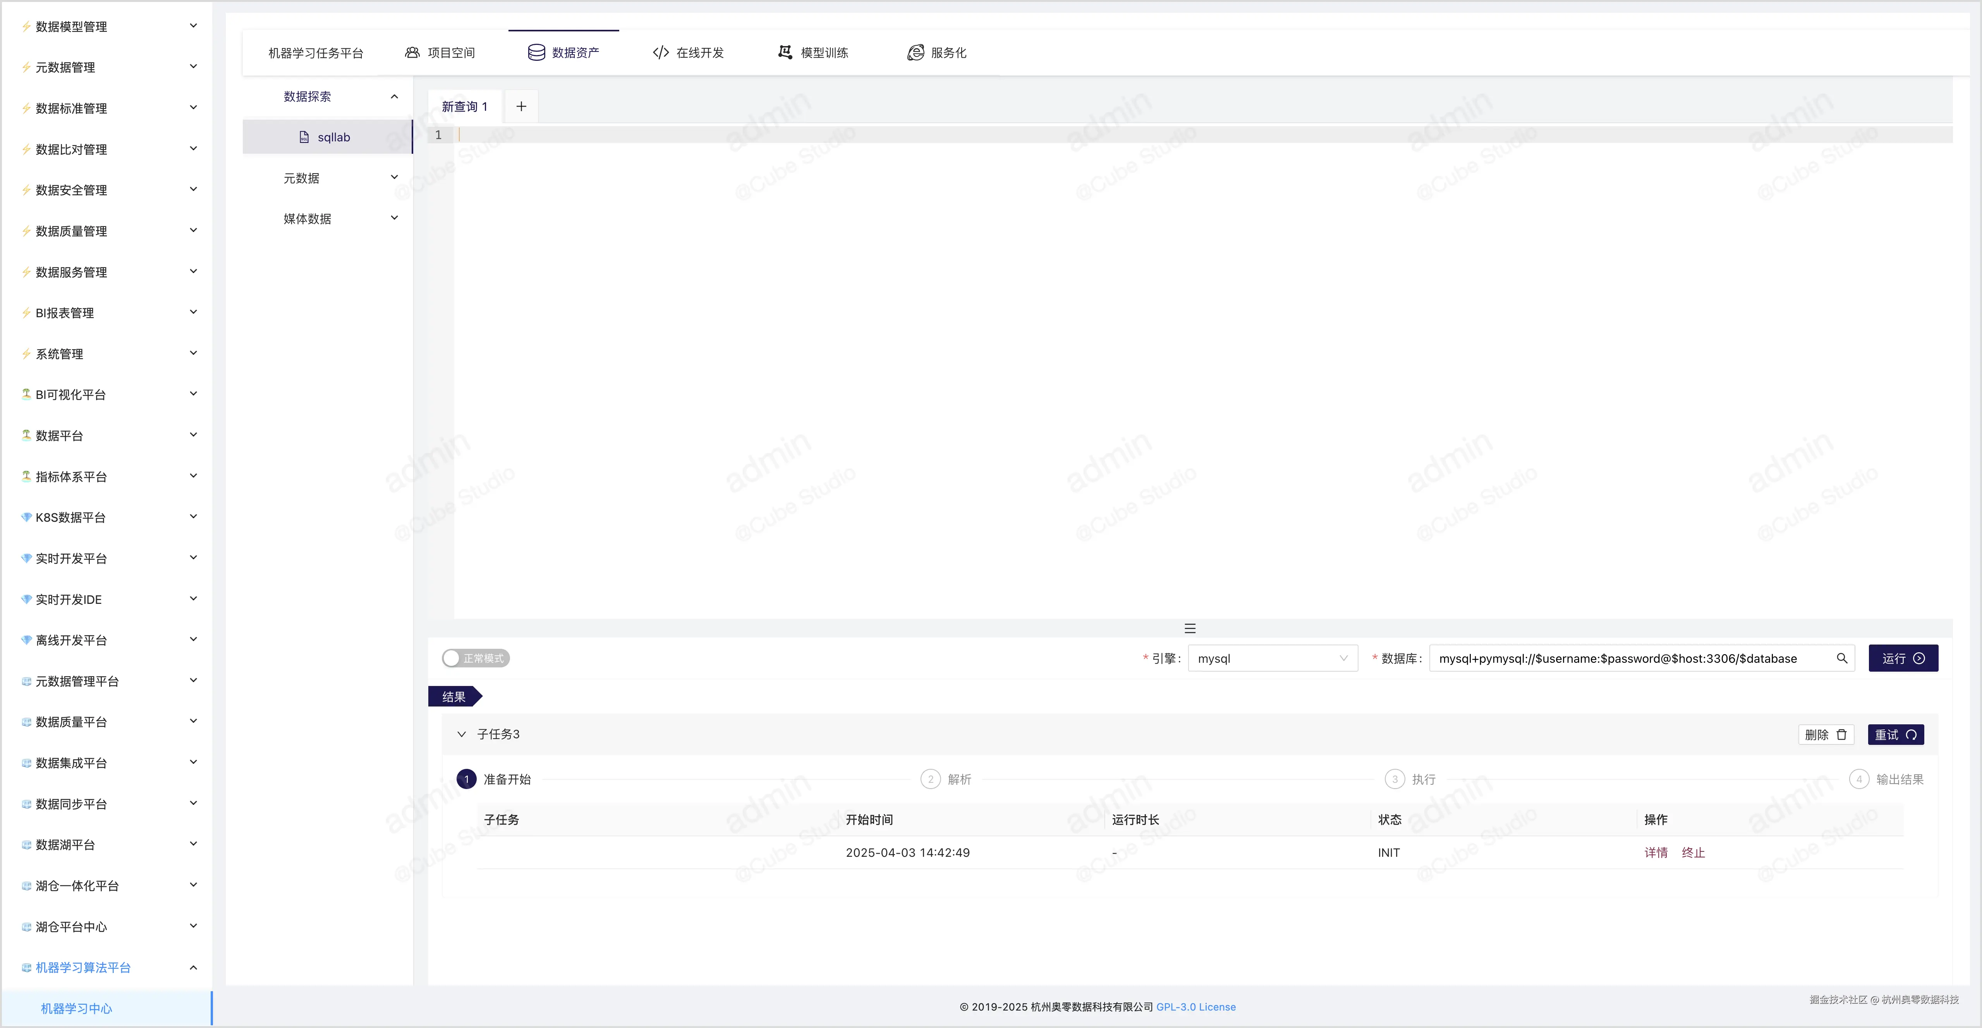This screenshot has width=1982, height=1028.
Task: Click the refresh icon inside the 重试 button
Action: click(1912, 735)
